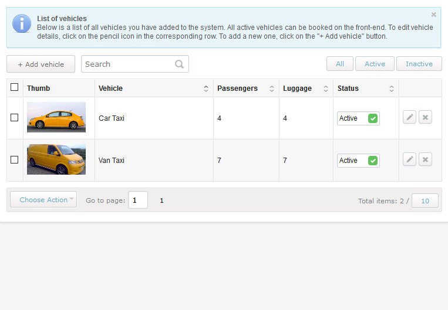
Task: Toggle the green Active status for Van Taxi
Action: click(x=373, y=161)
